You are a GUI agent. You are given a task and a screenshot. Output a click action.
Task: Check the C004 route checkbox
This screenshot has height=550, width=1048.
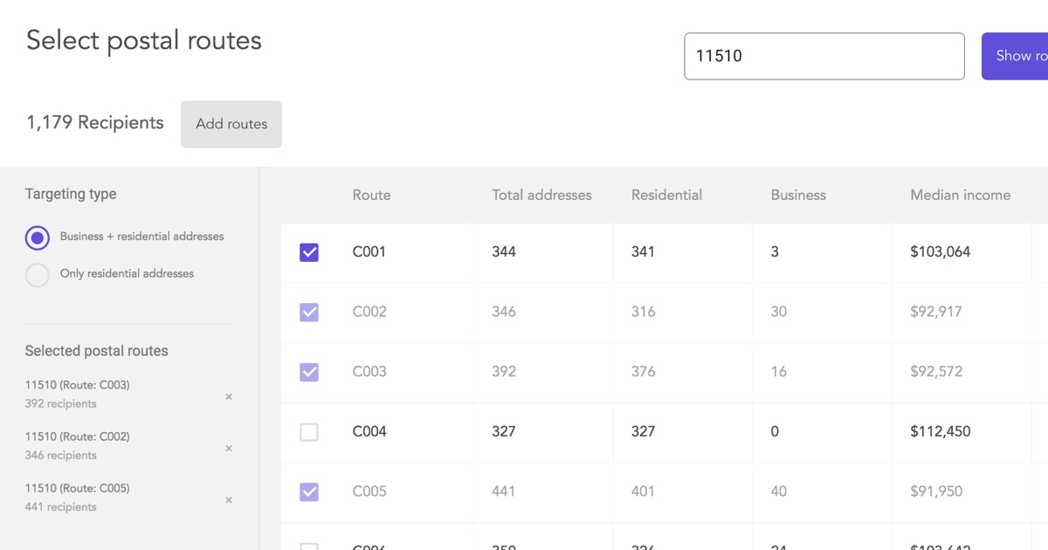click(x=309, y=432)
